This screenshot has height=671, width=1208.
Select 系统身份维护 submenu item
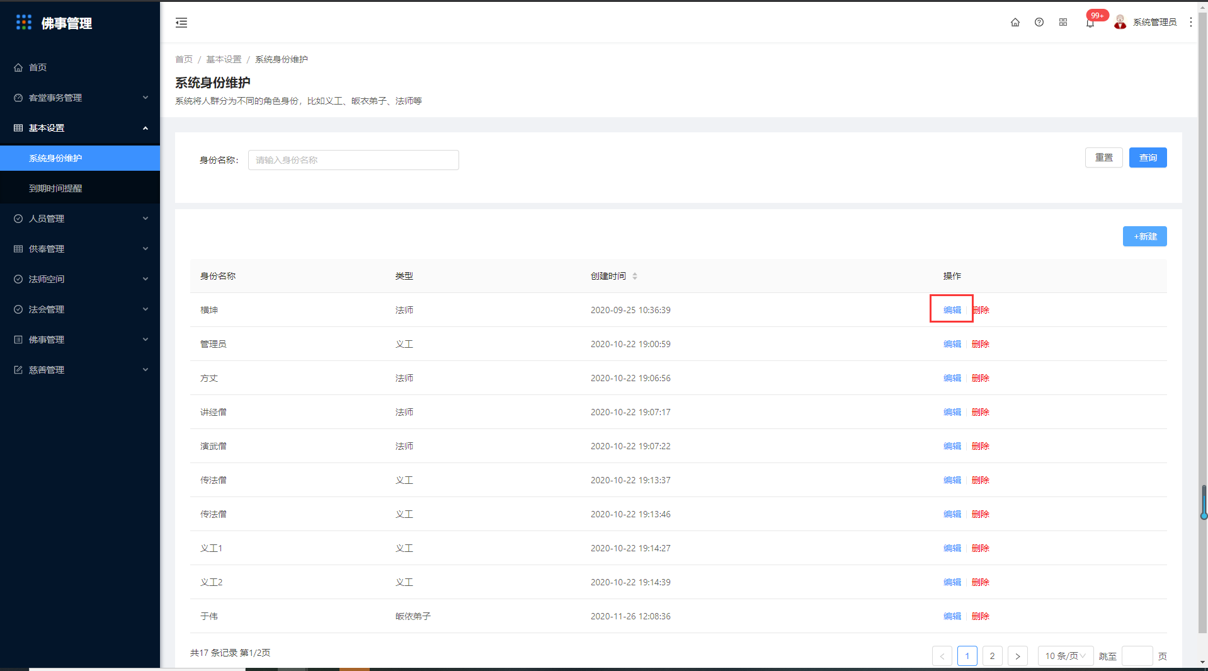pyautogui.click(x=80, y=158)
